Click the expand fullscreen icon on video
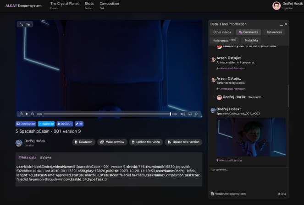This screenshot has width=304, height=205. click(x=22, y=24)
